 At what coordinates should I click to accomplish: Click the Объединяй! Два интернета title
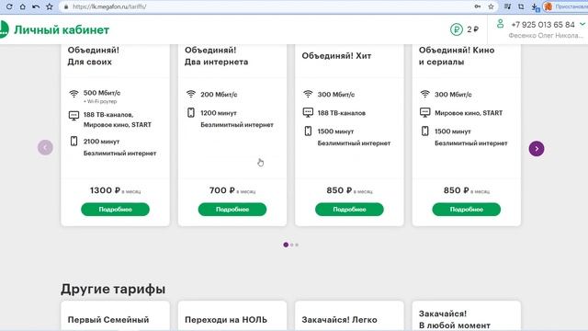[217, 56]
